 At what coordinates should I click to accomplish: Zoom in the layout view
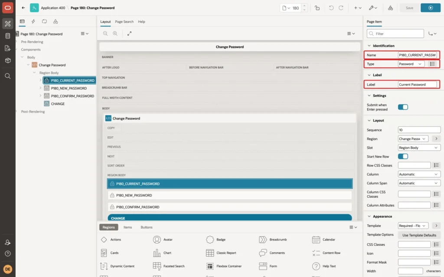(115, 33)
